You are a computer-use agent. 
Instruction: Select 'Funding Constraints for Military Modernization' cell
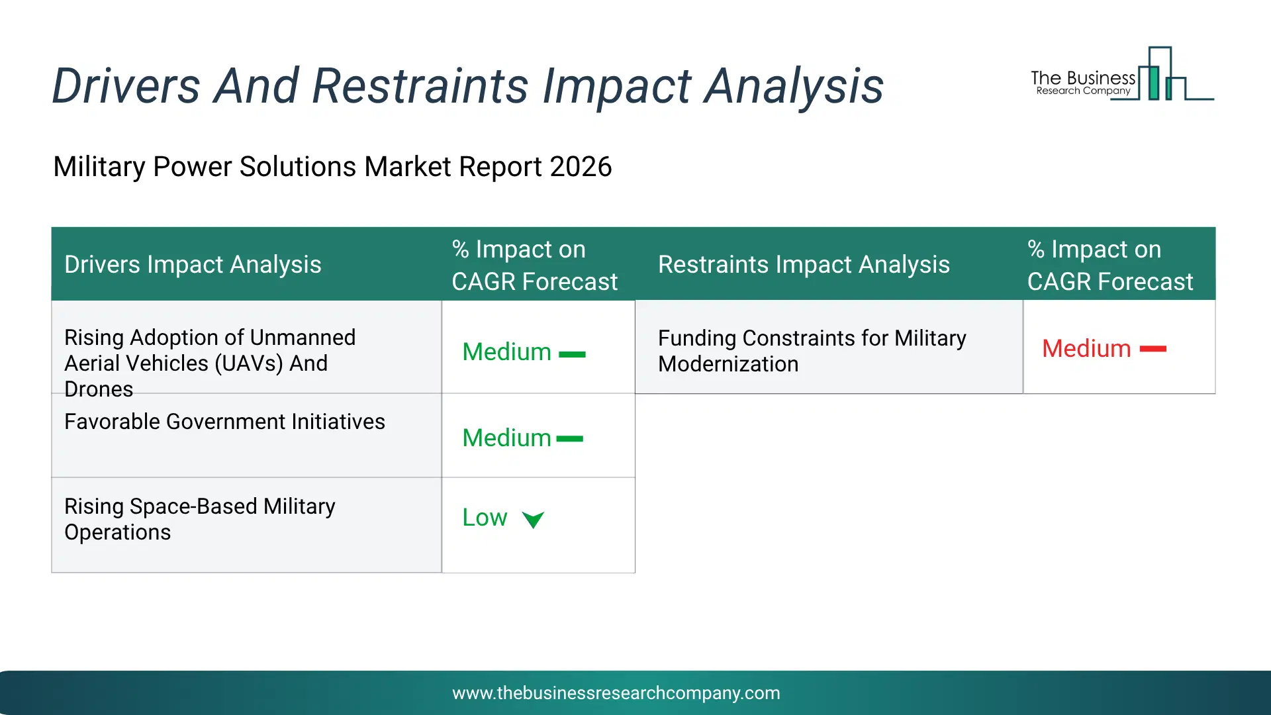(x=829, y=348)
